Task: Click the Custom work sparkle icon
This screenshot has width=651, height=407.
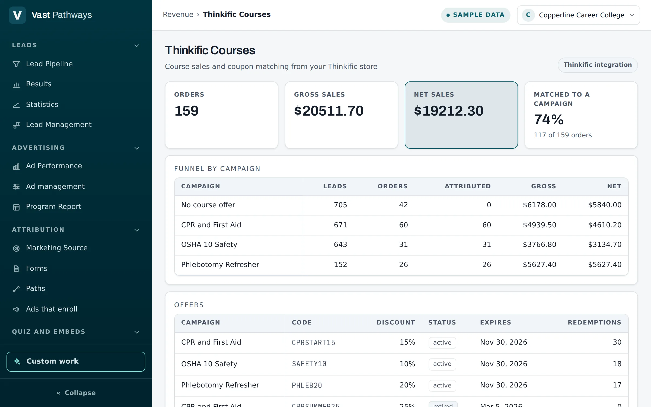Action: 17,361
